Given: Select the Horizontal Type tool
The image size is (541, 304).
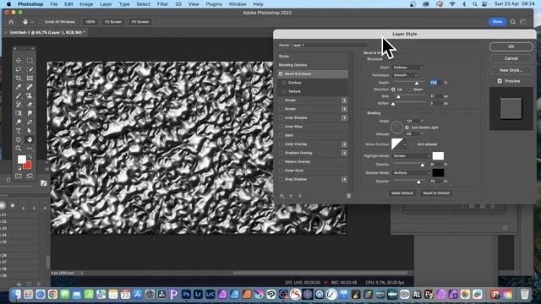Looking at the screenshot, I should pyautogui.click(x=19, y=131).
